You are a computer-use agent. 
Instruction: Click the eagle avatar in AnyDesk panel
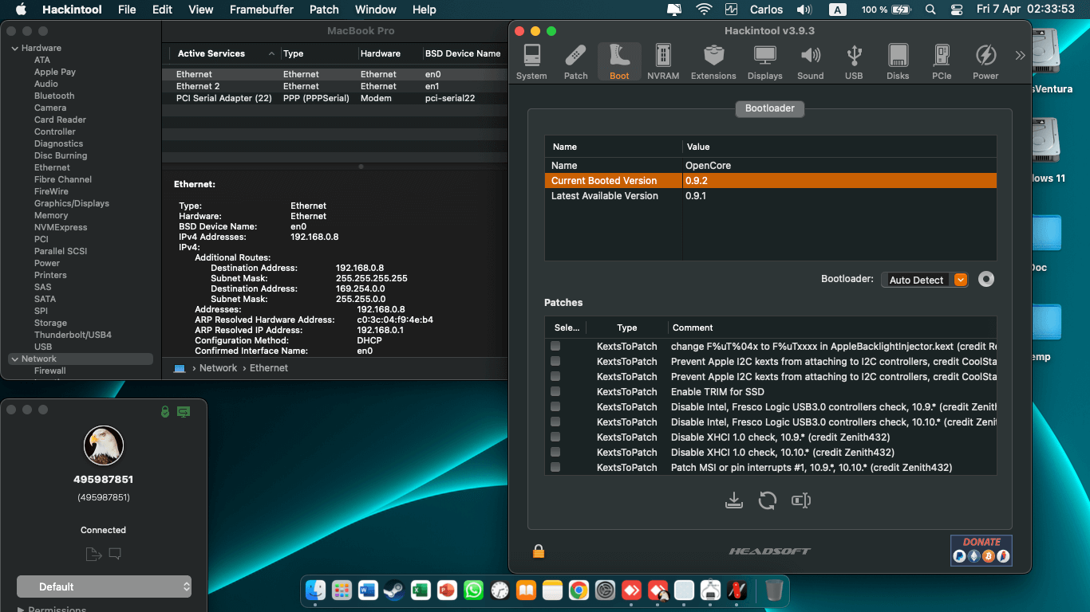coord(104,445)
